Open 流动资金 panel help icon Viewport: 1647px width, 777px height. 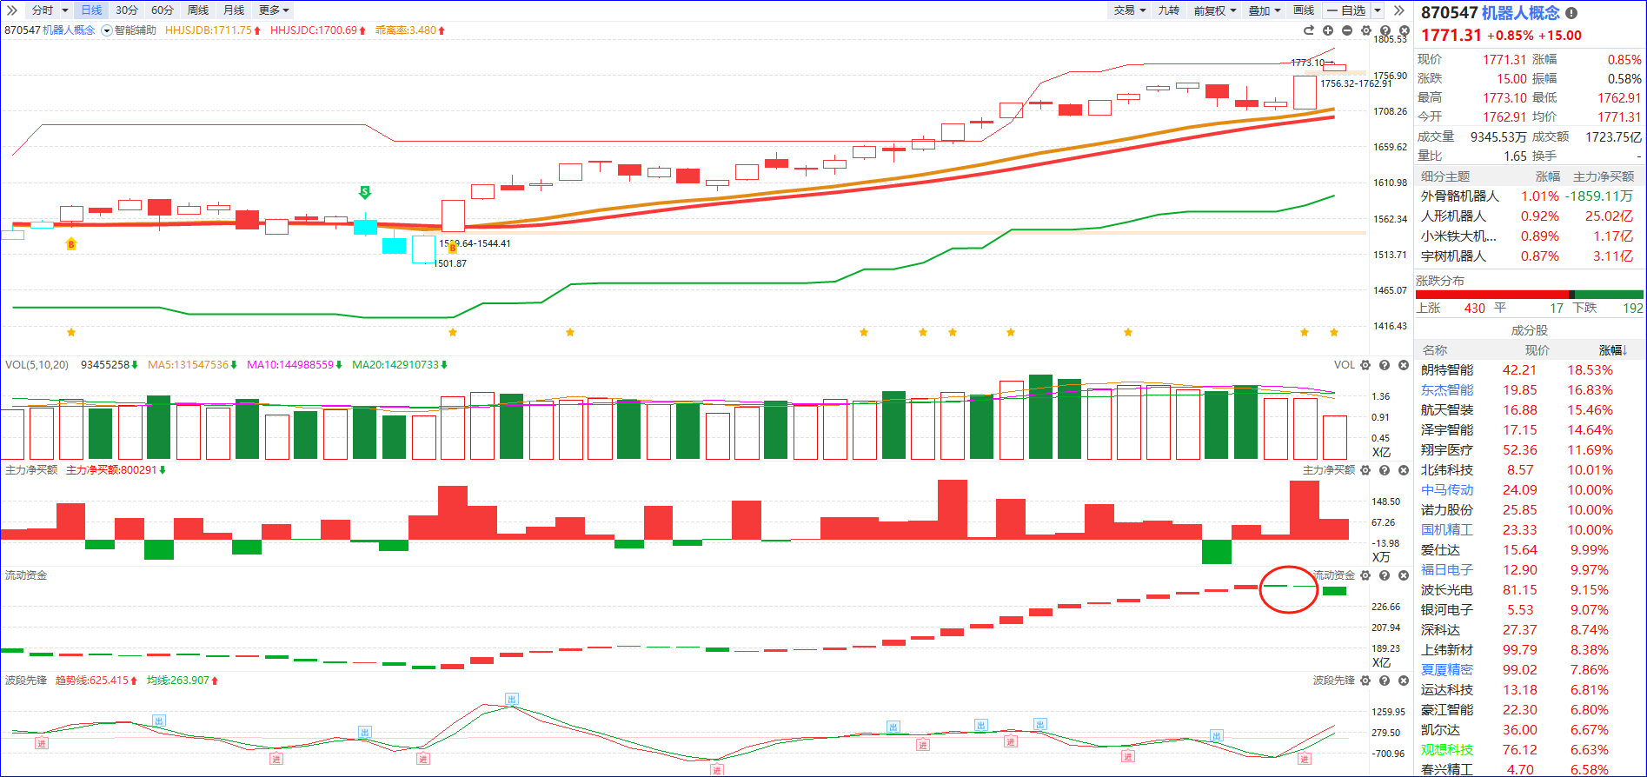coord(1385,575)
